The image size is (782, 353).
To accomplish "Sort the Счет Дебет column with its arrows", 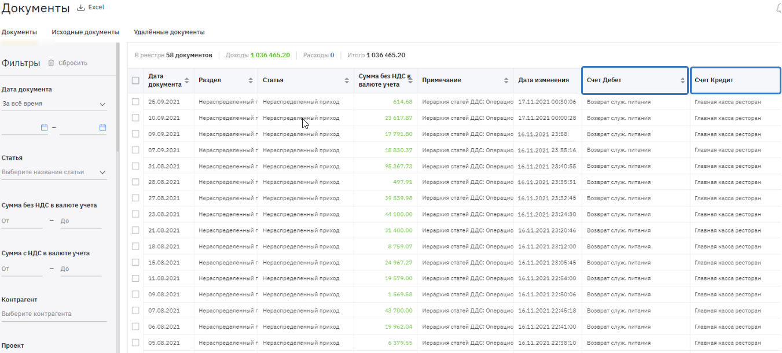I will click(x=682, y=80).
